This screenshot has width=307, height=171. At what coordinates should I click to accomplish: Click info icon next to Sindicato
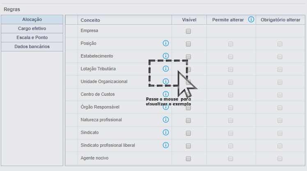(x=166, y=132)
